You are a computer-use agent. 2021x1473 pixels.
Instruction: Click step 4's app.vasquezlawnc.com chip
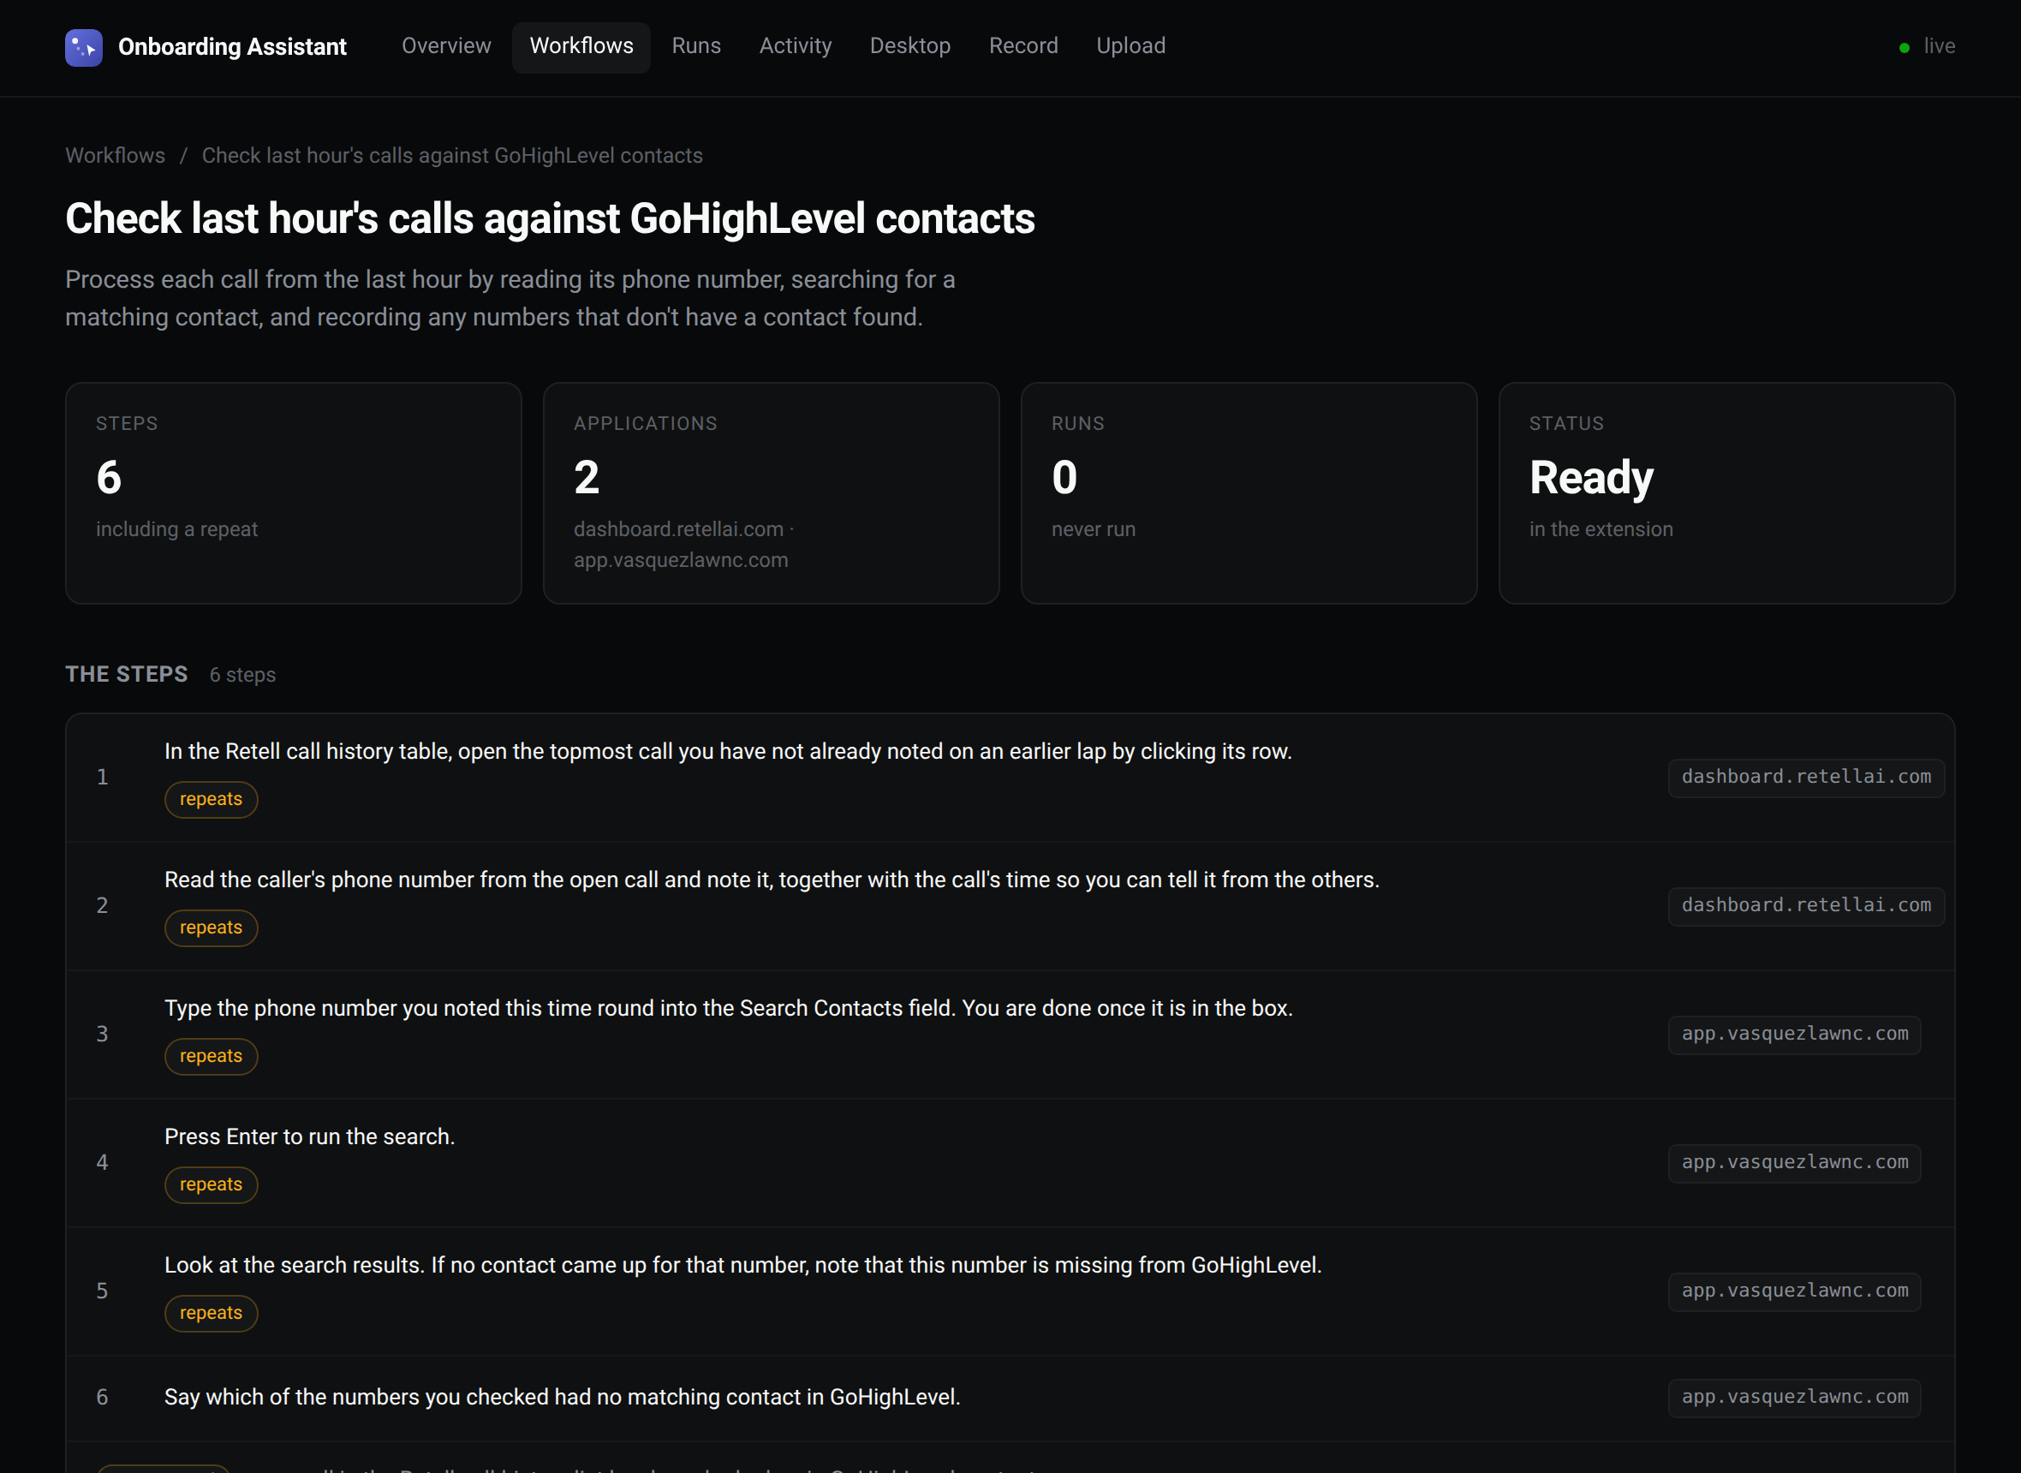click(1795, 1162)
